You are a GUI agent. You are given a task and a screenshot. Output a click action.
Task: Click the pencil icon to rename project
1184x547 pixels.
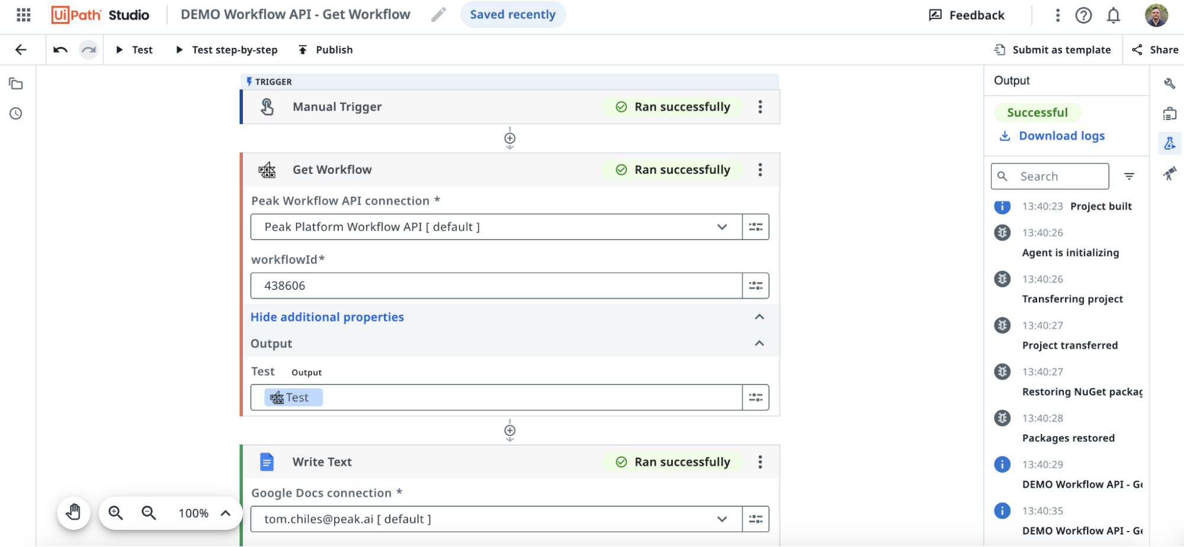click(x=438, y=15)
